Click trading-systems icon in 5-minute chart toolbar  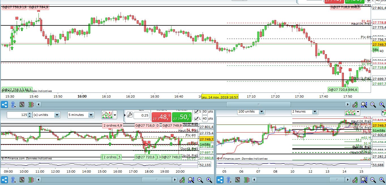click(x=107, y=115)
